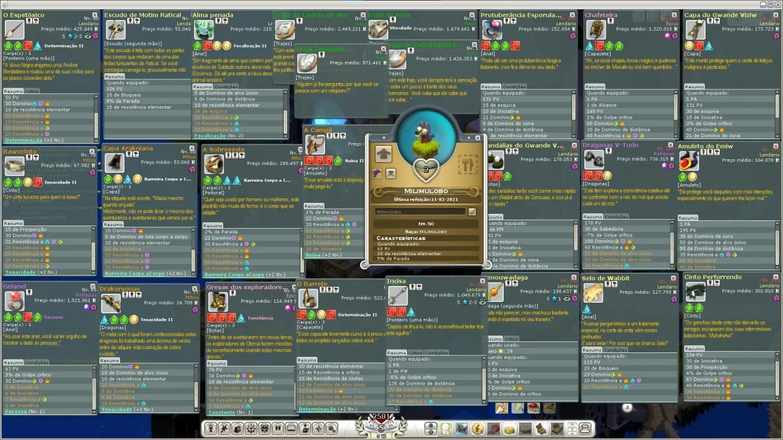Open Condições tab in Protuberância Esporula window
The image size is (783, 440).
pyautogui.click(x=515, y=86)
